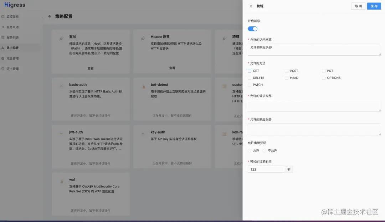
Task: Click the 证书管理 shield icon
Action: (x=3, y=69)
